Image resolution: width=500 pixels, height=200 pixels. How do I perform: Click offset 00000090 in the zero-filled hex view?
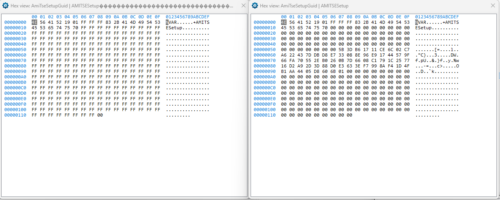[265, 71]
